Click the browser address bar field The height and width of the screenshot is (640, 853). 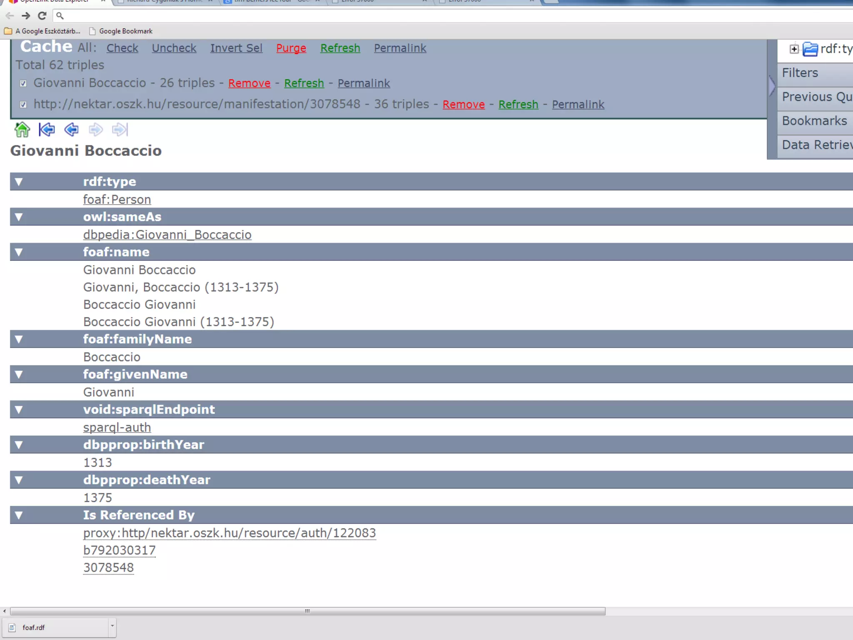coord(417,16)
